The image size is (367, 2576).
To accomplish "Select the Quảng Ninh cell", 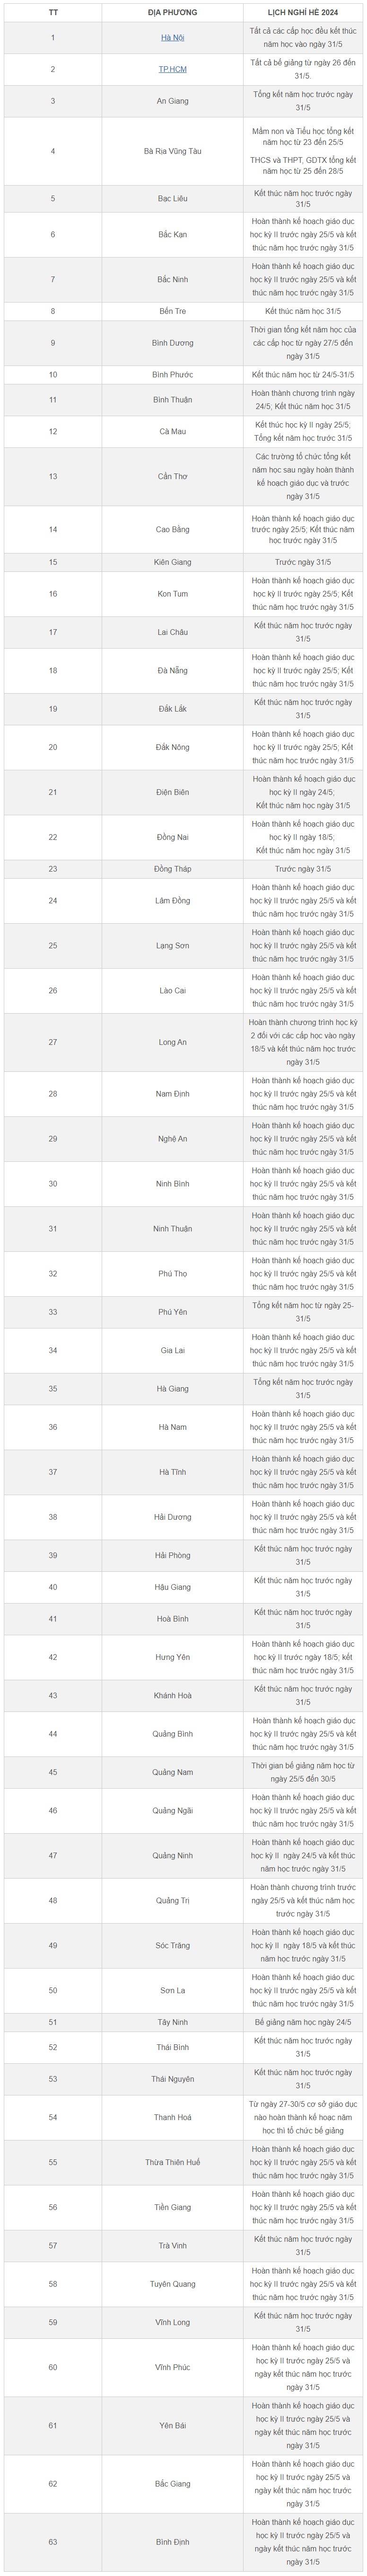I will [x=172, y=1855].
